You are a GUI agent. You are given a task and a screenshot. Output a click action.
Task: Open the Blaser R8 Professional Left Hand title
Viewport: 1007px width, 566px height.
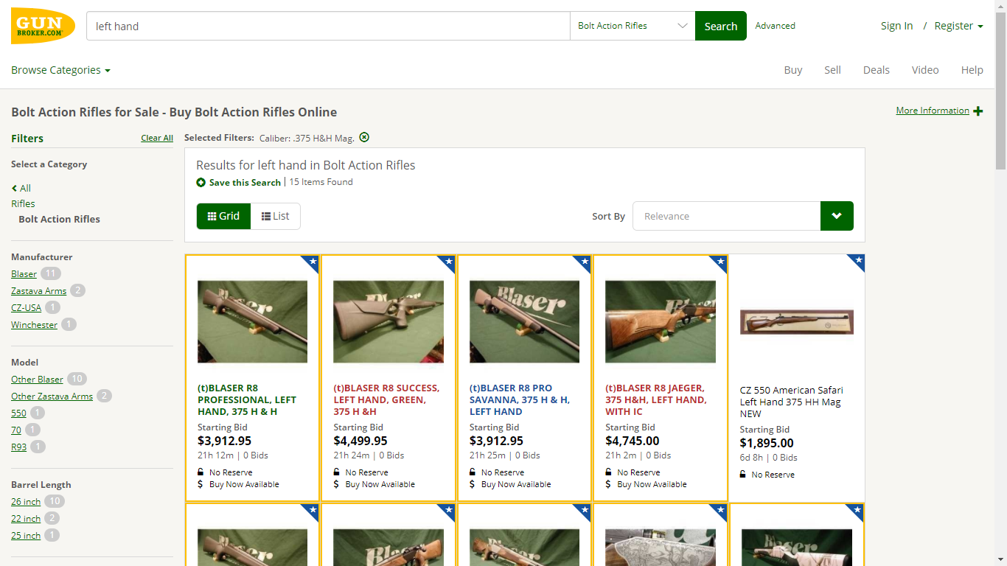pos(247,399)
